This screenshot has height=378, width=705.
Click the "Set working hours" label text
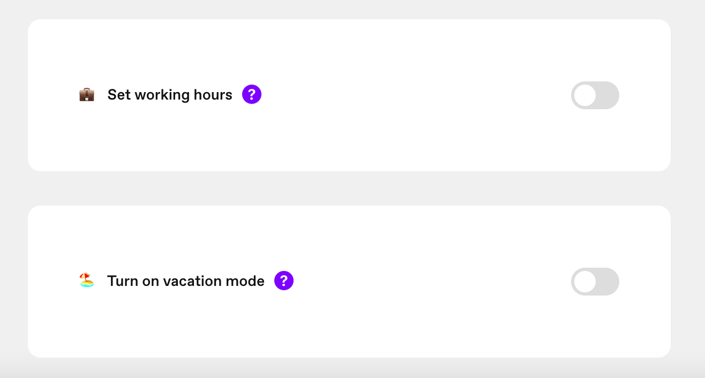point(170,95)
